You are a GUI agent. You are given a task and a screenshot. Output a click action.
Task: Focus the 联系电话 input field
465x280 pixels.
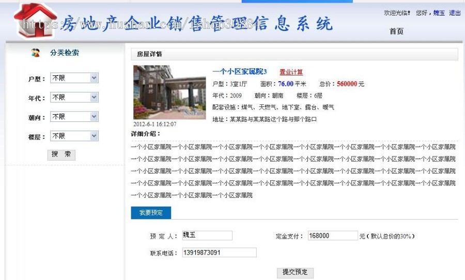219,253
